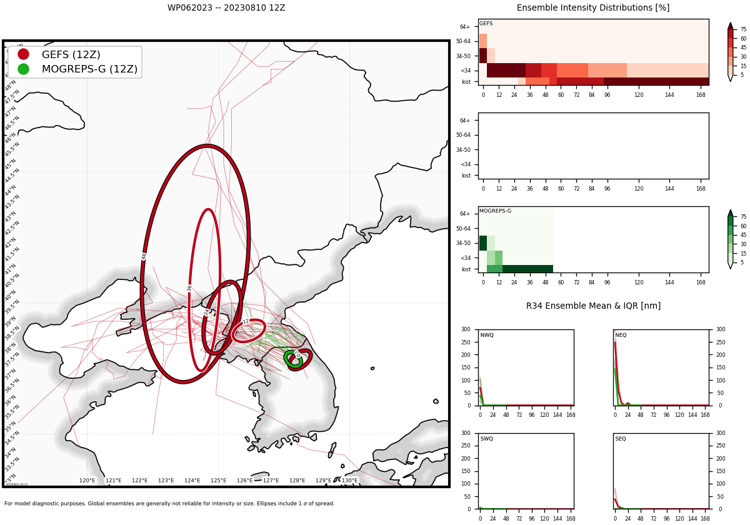Click the 'lost' y-axis label of the MOGREPS-G heatmap

click(466, 269)
